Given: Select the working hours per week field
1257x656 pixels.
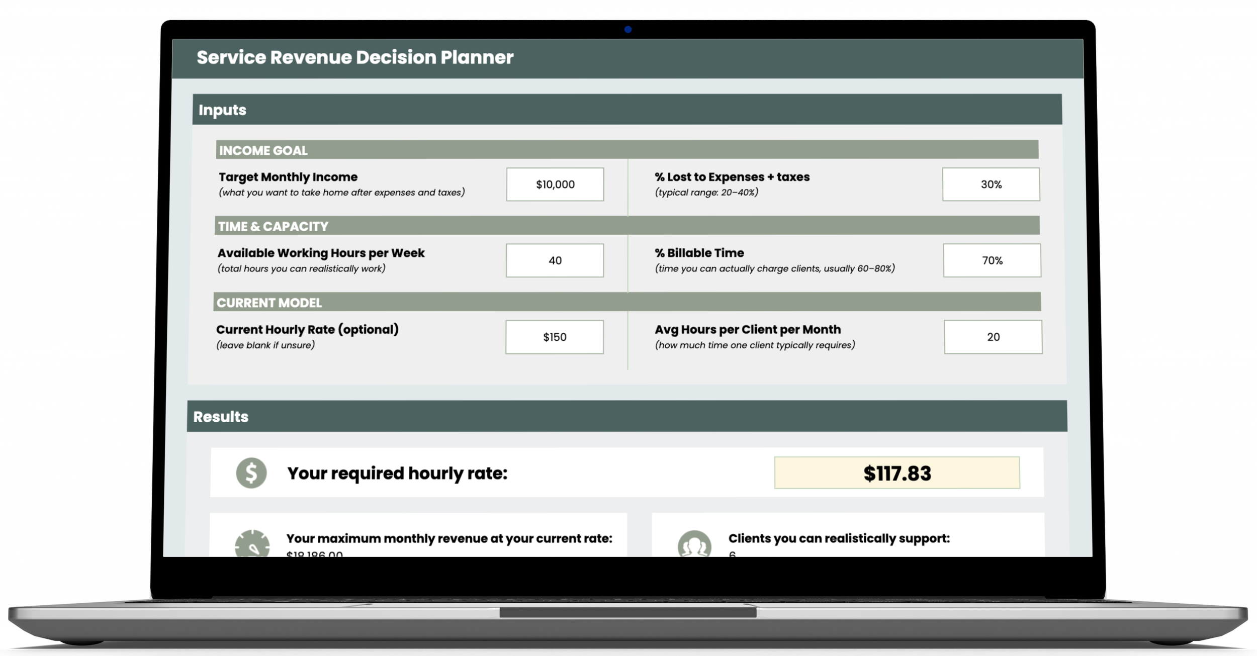Looking at the screenshot, I should coord(555,260).
